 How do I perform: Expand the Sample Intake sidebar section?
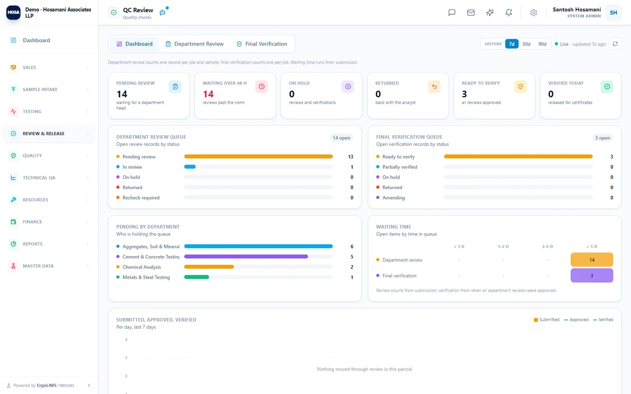49,89
